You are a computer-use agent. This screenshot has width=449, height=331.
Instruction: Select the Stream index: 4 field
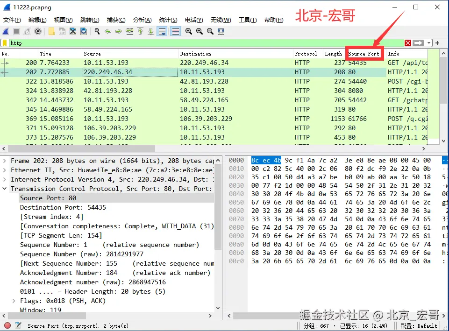[x=51, y=217]
